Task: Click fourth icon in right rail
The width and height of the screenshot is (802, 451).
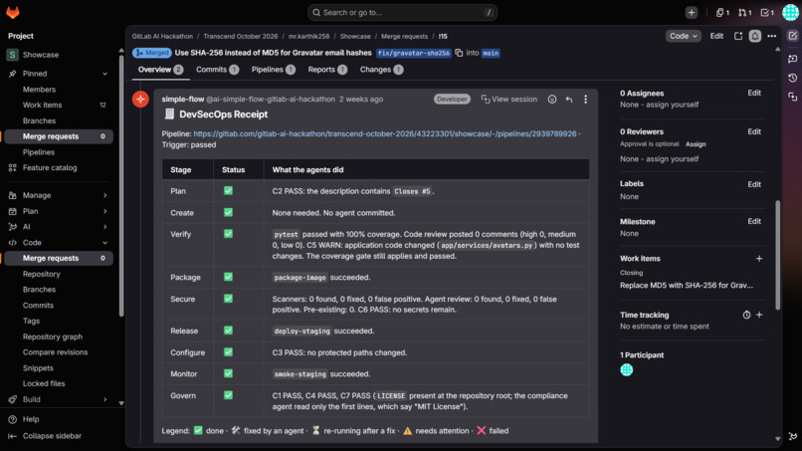Action: tap(792, 97)
